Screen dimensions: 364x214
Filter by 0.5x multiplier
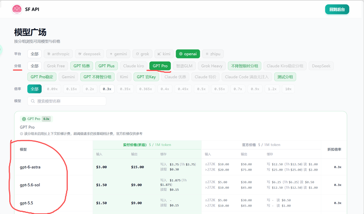click(x=201, y=89)
